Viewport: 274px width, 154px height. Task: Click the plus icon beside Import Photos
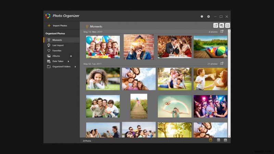coord(49,25)
